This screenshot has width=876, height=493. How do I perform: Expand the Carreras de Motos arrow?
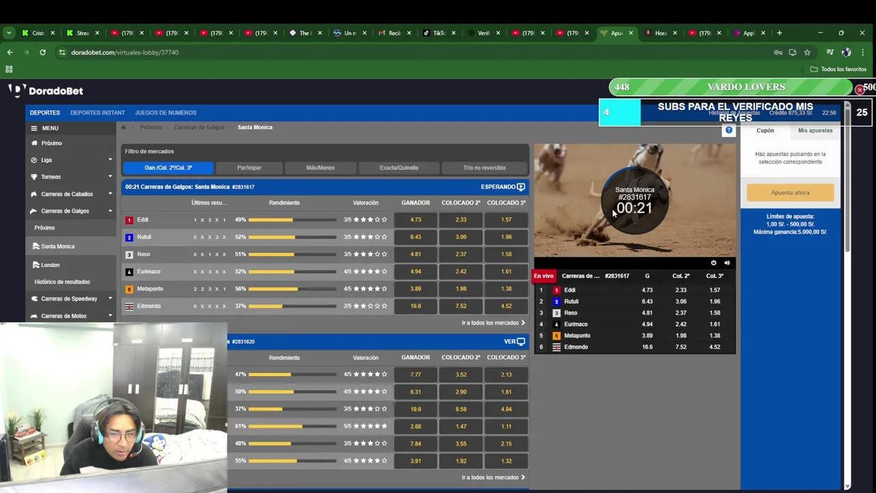(x=110, y=316)
